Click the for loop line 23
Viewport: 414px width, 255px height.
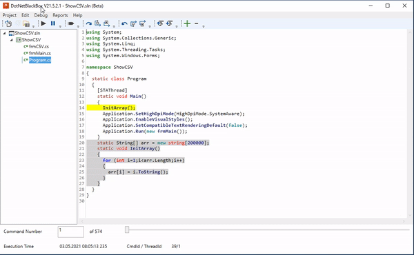pyautogui.click(x=144, y=160)
